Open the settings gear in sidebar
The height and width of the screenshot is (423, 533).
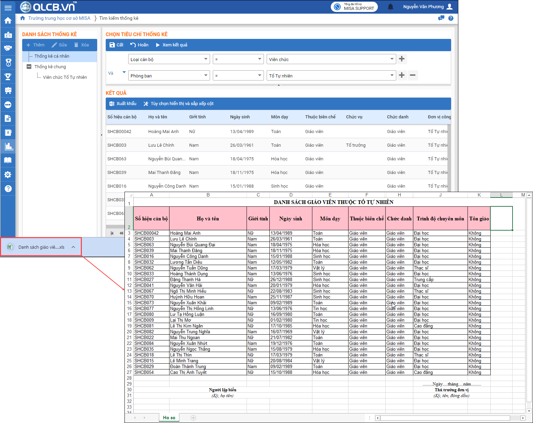point(8,175)
